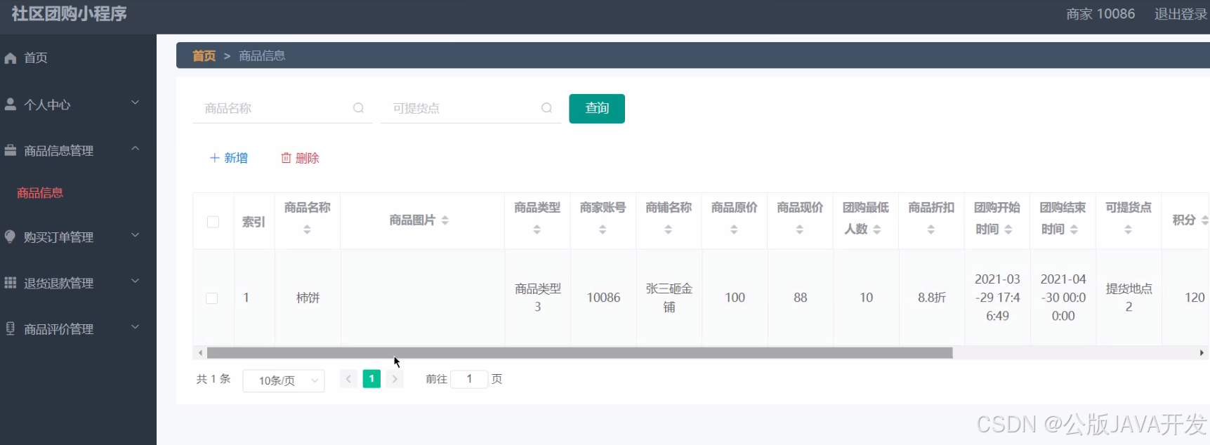Collapse the 商品信息管理 menu chevron
The image size is (1210, 445).
(135, 149)
